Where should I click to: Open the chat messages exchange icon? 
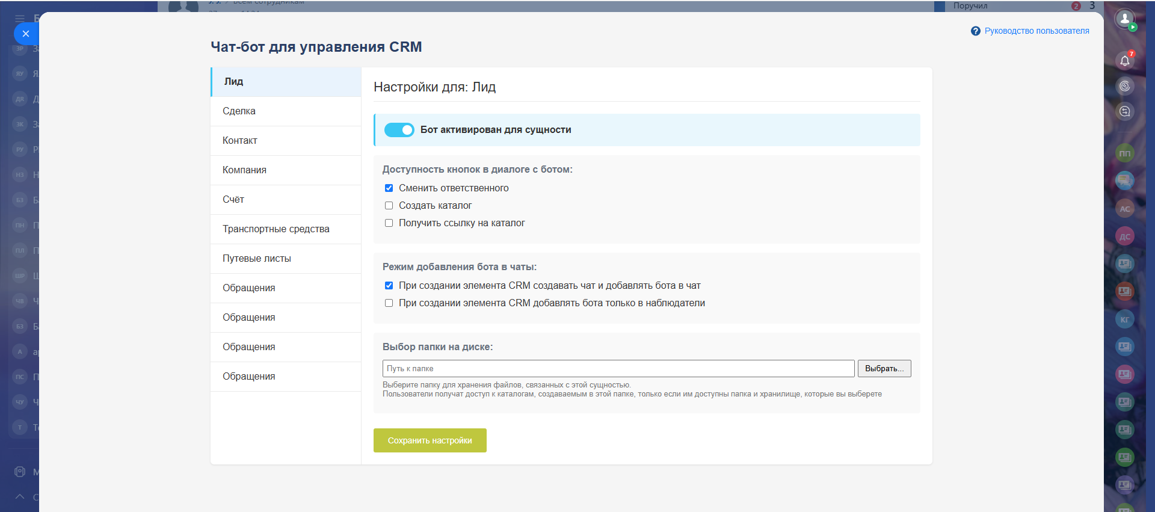(1124, 111)
